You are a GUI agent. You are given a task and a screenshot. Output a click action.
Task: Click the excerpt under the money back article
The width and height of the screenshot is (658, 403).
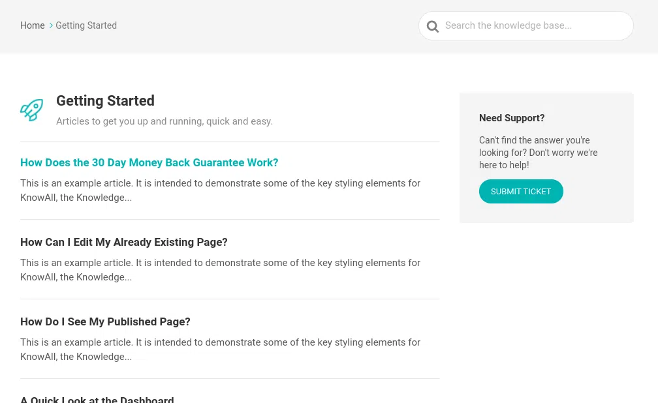[x=220, y=190]
